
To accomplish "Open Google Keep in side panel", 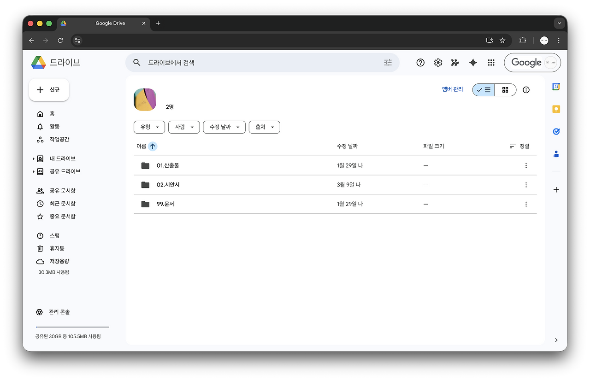I will pos(556,109).
